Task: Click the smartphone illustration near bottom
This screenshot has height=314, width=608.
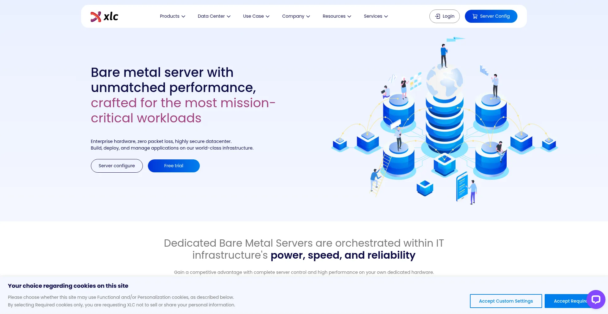Action: (462, 187)
